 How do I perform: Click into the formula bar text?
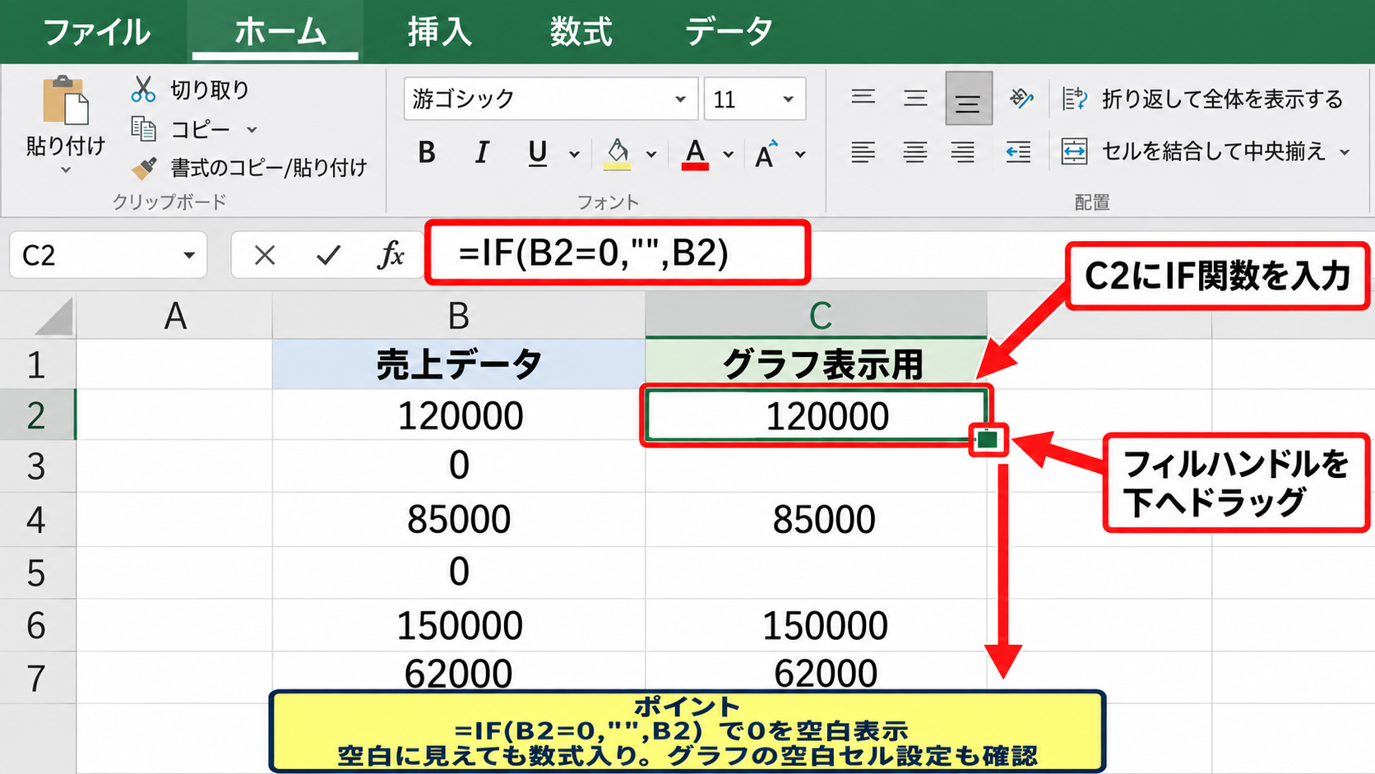coord(594,253)
